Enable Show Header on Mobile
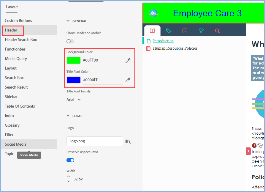This screenshot has width=265, height=192. (70, 41)
